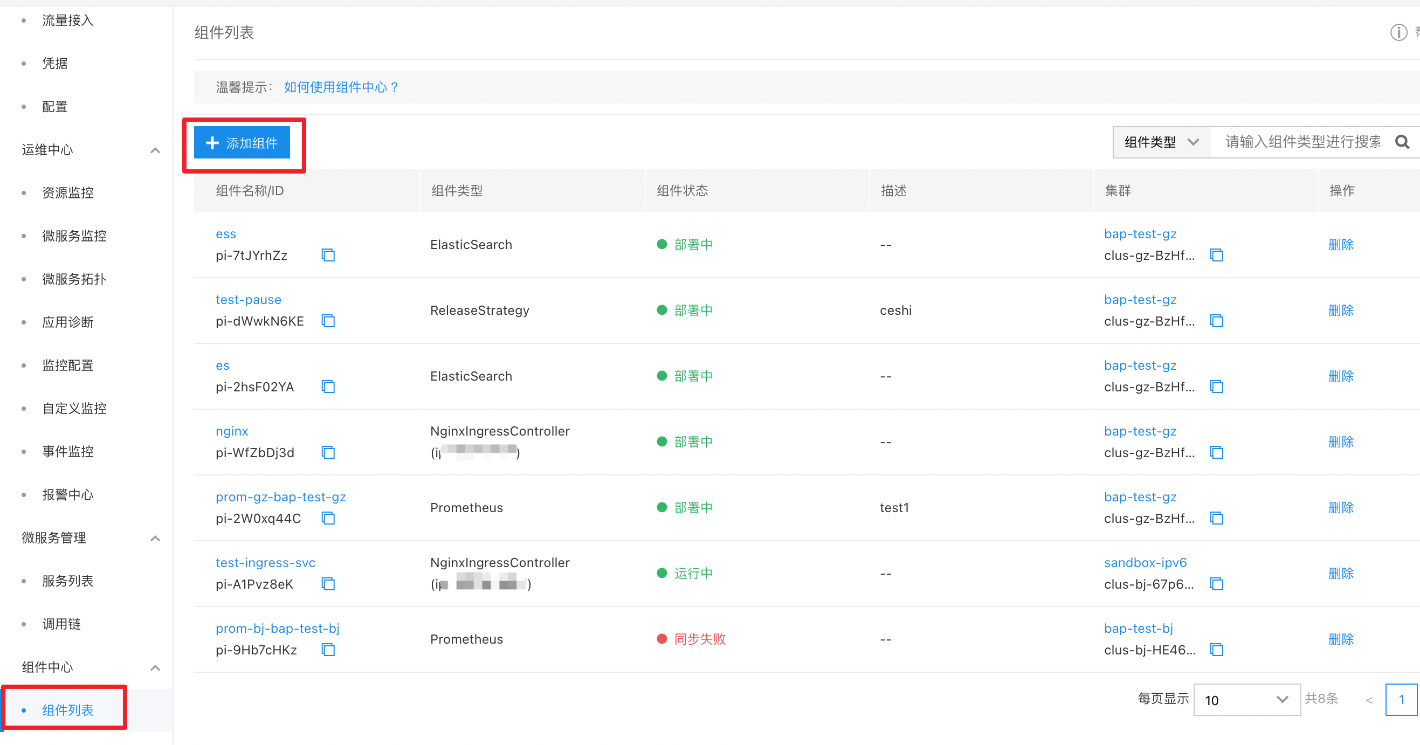
Task: Copy cluster ID in the es row
Action: click(1217, 387)
